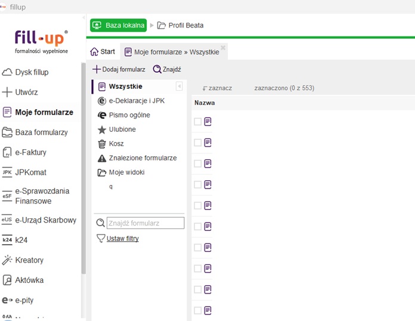Select Ulubione star folder
The image size is (415, 321).
(101, 129)
